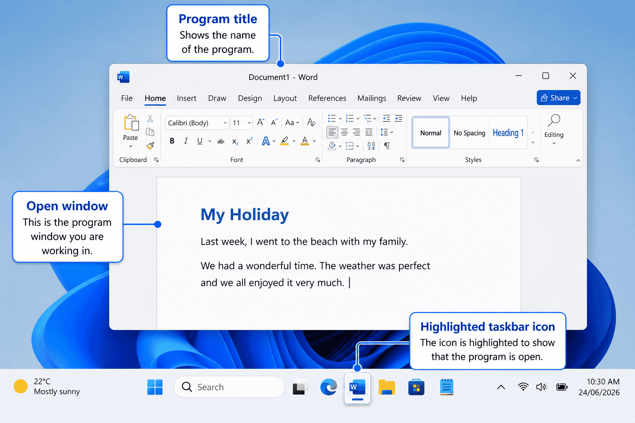Open the font color arrow menu
This screenshot has height=423, width=635.
point(315,141)
